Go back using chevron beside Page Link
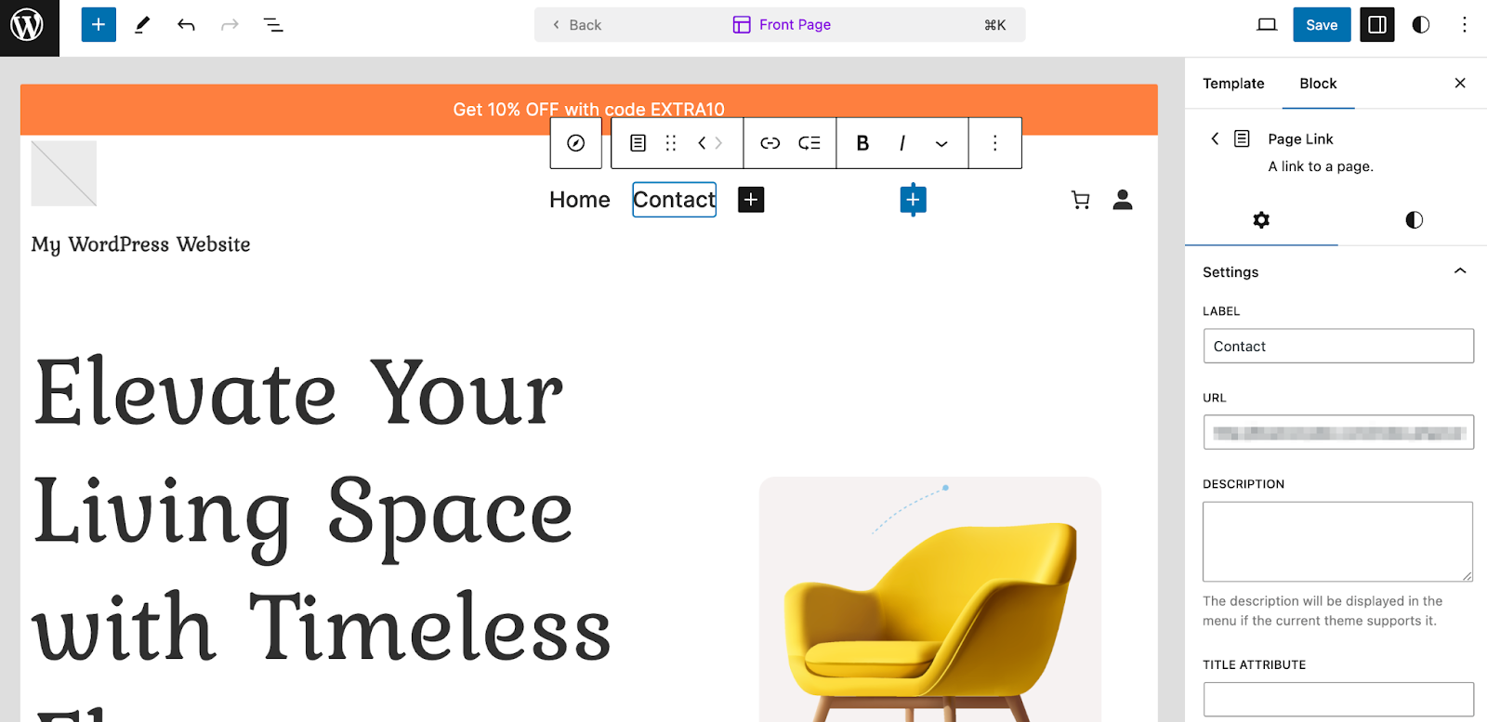Screen dimensions: 1487x722 point(1214,138)
